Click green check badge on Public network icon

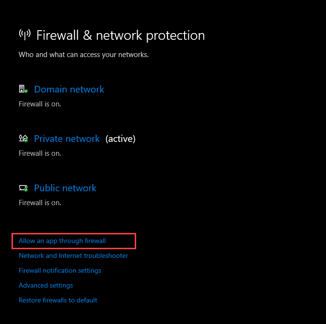pos(26,190)
